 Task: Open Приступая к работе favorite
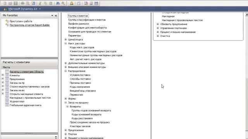(21, 21)
